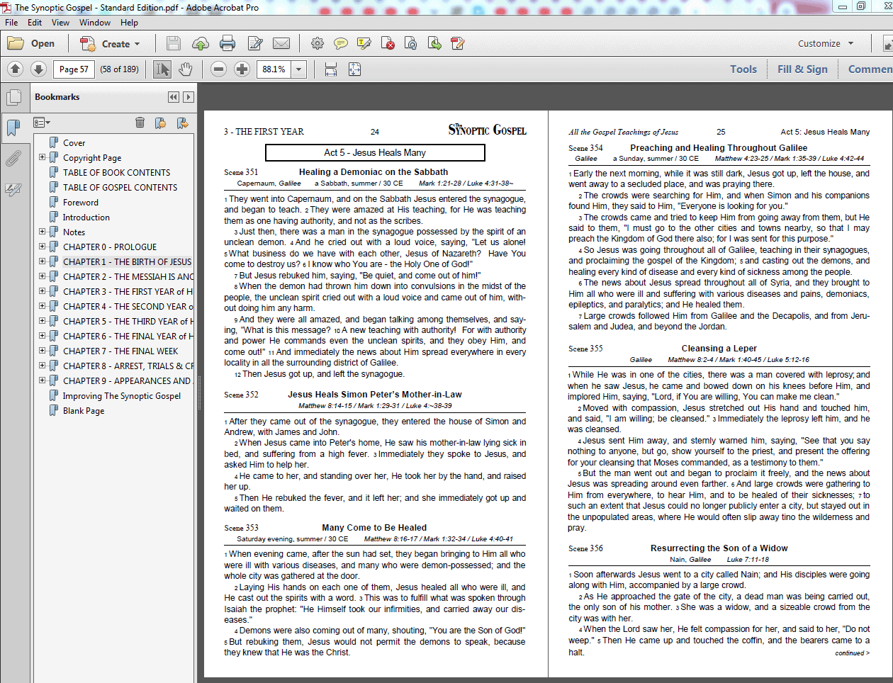Click the Save (floppy disk) icon
Screen dimensions: 893x683
(174, 43)
